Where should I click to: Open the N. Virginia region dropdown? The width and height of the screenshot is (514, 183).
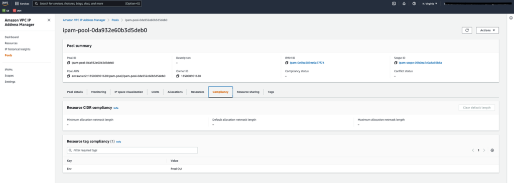(430, 4)
